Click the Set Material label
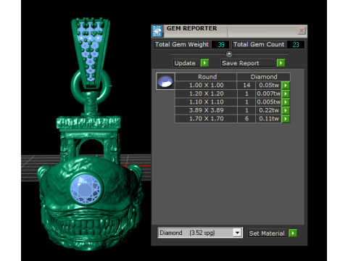Viewport: 348px width, 261px height. 267,233
